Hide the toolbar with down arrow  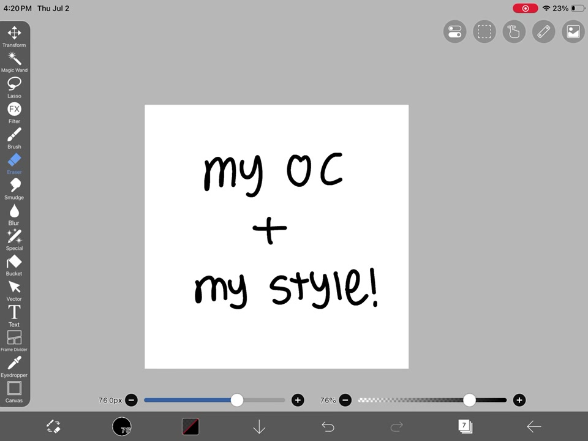coord(259,427)
